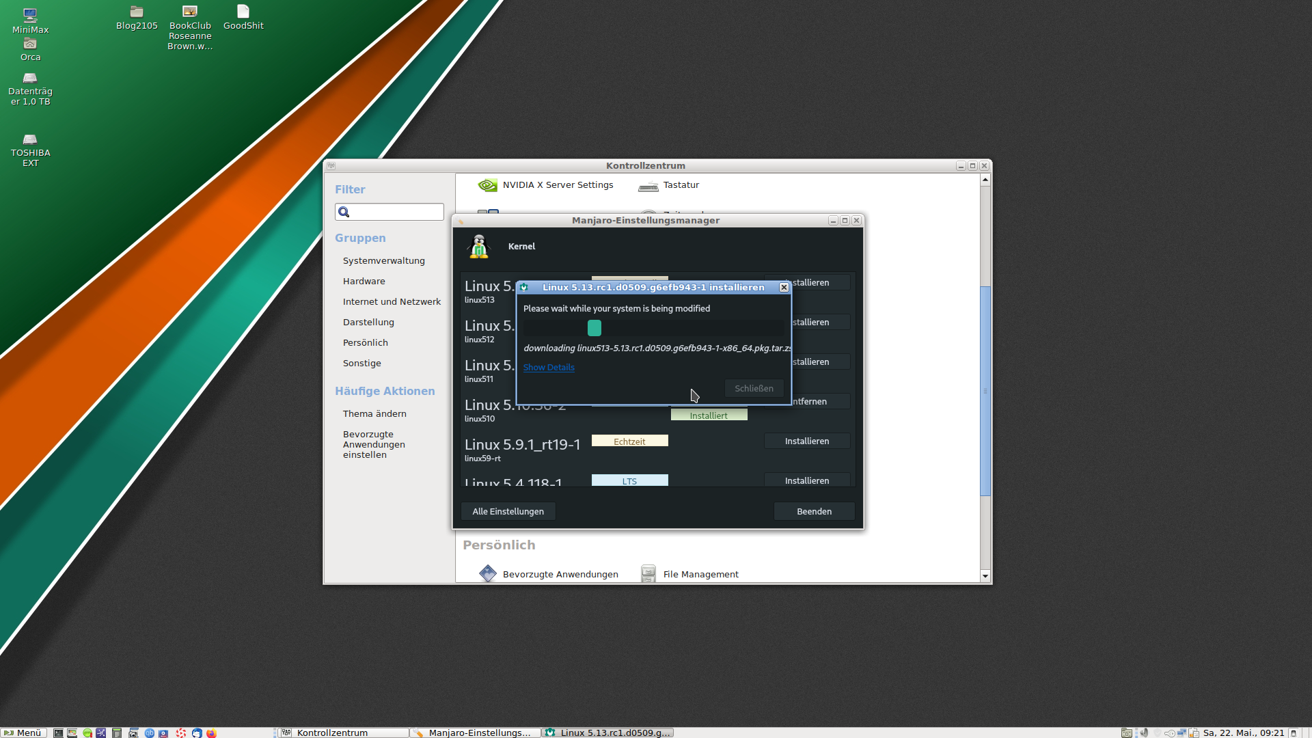Click Show Details link in installer
The image size is (1312, 738).
click(549, 367)
